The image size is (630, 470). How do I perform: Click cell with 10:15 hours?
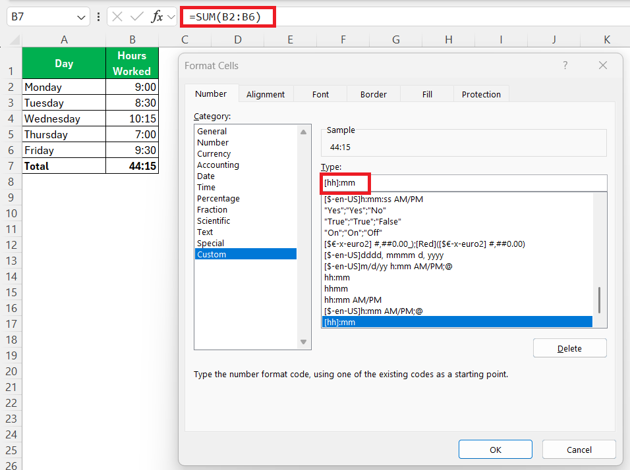132,118
